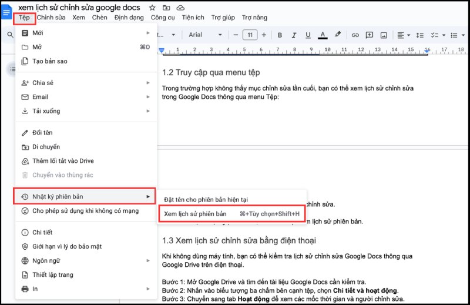Screen dimensions: 470x305
Task: Open the paragraph style dropdown arrow
Action: point(173,35)
